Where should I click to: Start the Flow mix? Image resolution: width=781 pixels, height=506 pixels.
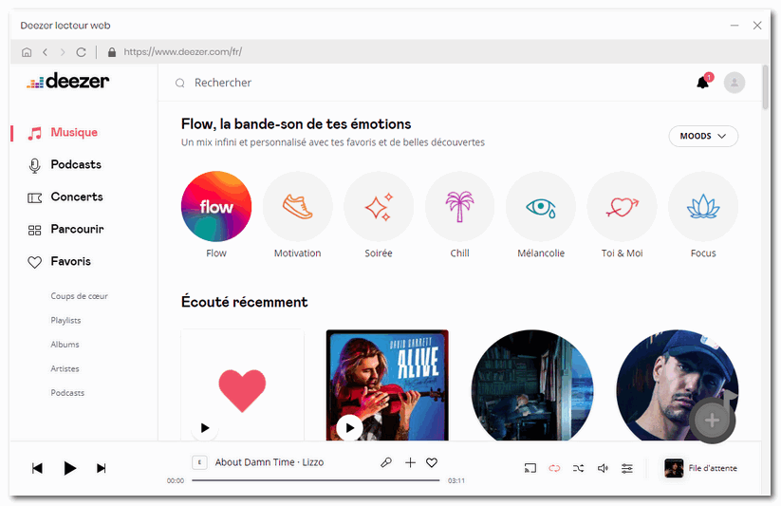coord(216,206)
